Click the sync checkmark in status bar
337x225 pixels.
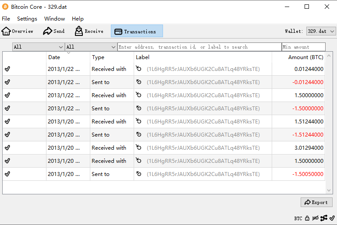tap(332, 218)
